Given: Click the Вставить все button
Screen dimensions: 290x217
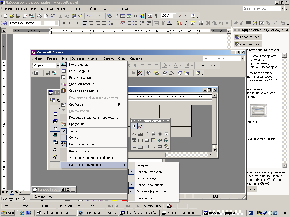Looking at the screenshot, I should click(x=248, y=37).
